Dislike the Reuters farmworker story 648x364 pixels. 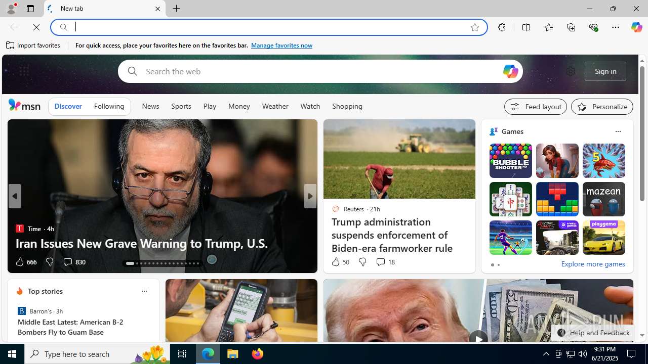point(362,262)
